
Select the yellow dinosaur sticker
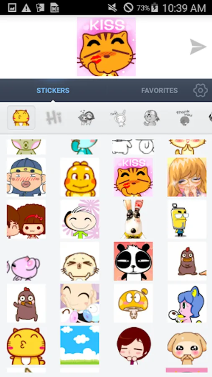point(80,177)
